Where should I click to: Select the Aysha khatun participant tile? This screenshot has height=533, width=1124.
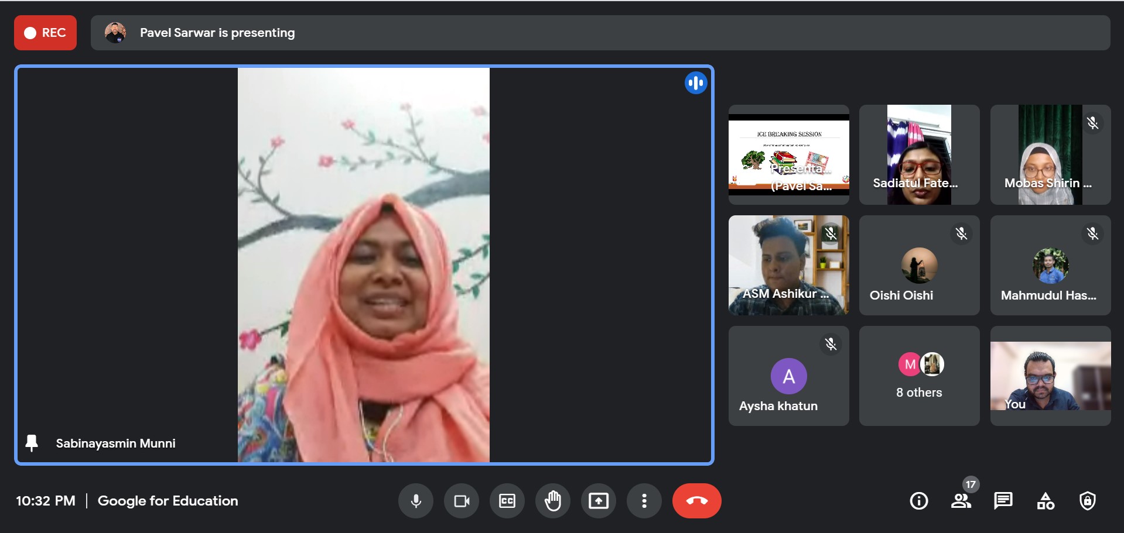788,376
